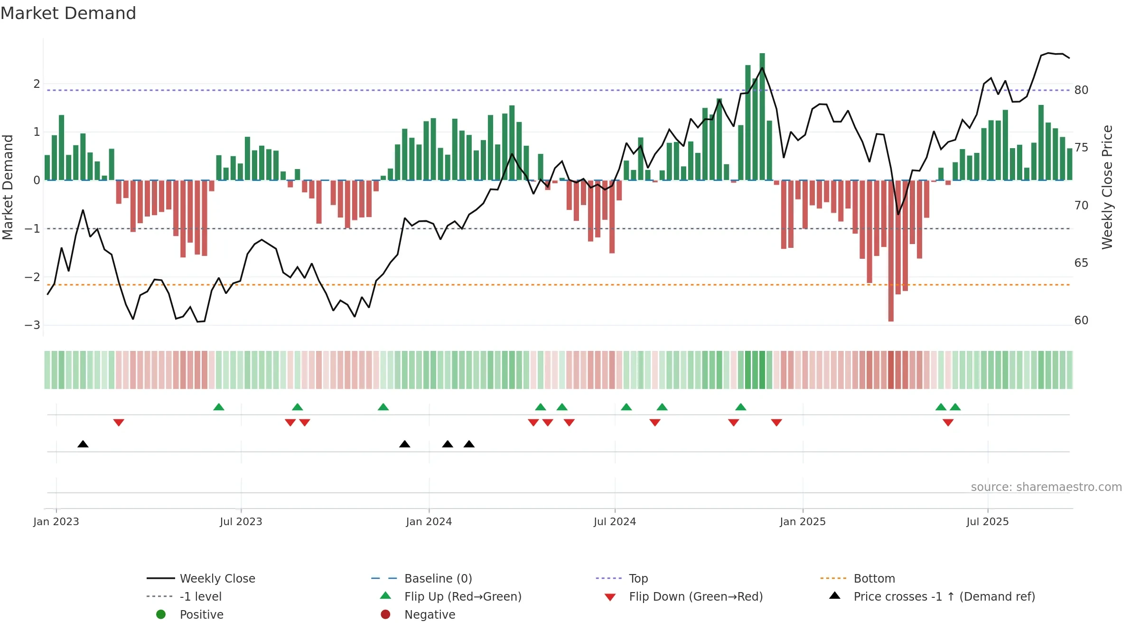Screen dimensions: 1139x641
Task: Click the Jul 2023 x-axis label
Action: click(x=241, y=521)
